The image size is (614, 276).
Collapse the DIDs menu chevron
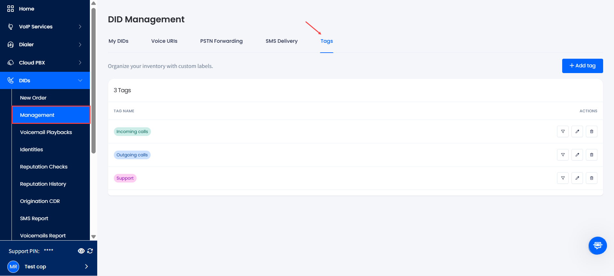tap(80, 80)
